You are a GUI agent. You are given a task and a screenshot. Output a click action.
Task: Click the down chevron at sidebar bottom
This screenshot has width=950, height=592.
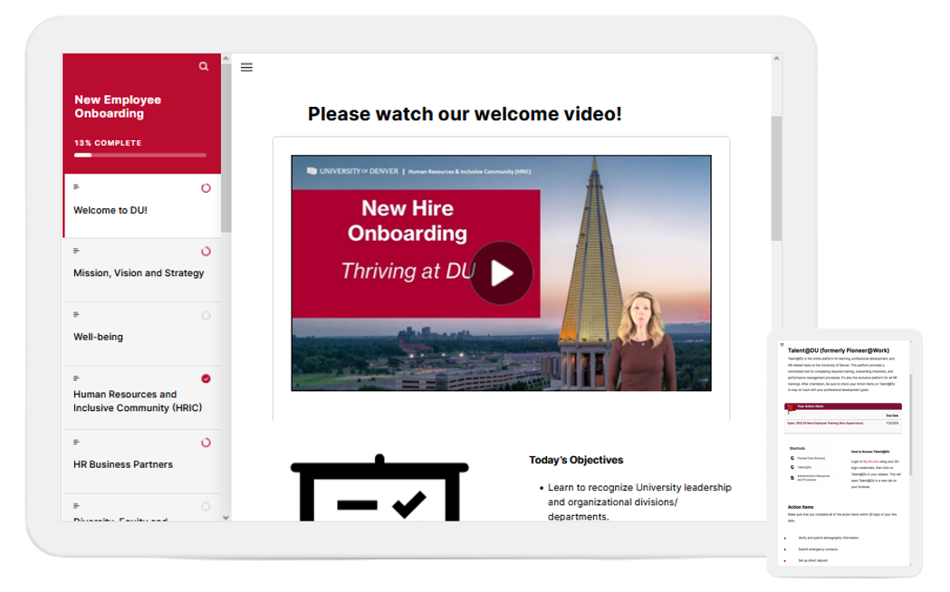(226, 516)
